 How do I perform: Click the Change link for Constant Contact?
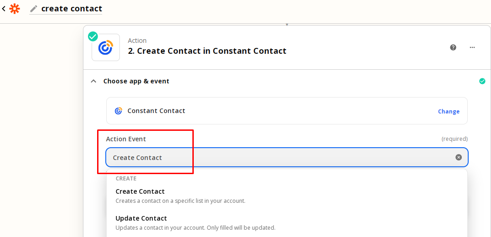tap(449, 111)
